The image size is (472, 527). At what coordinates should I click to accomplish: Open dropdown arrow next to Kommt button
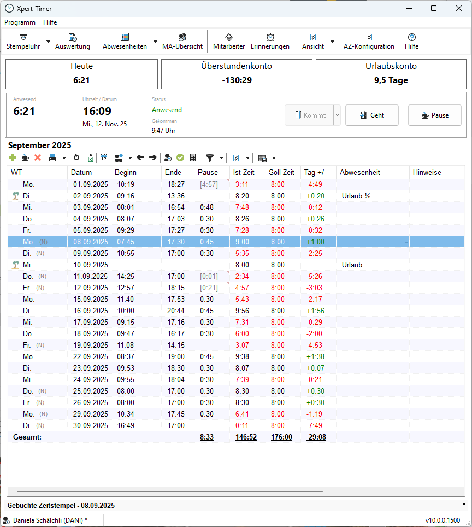(337, 115)
